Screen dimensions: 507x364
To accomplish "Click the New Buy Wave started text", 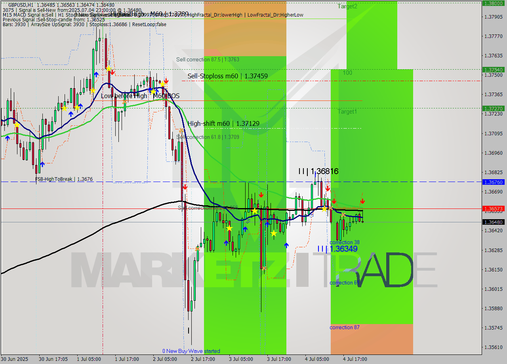I will tap(192, 351).
